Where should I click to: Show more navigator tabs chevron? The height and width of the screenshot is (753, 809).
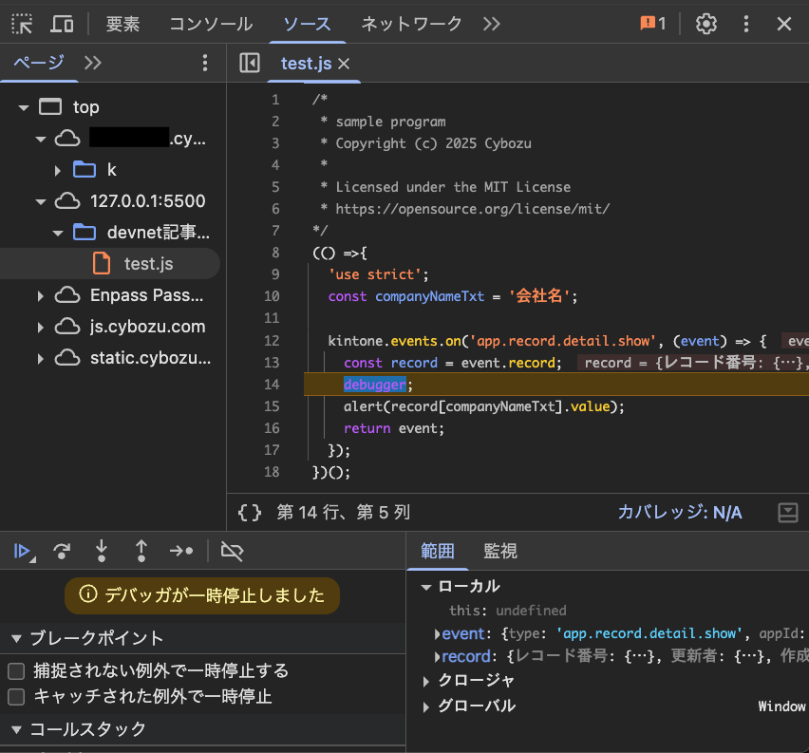[x=93, y=63]
